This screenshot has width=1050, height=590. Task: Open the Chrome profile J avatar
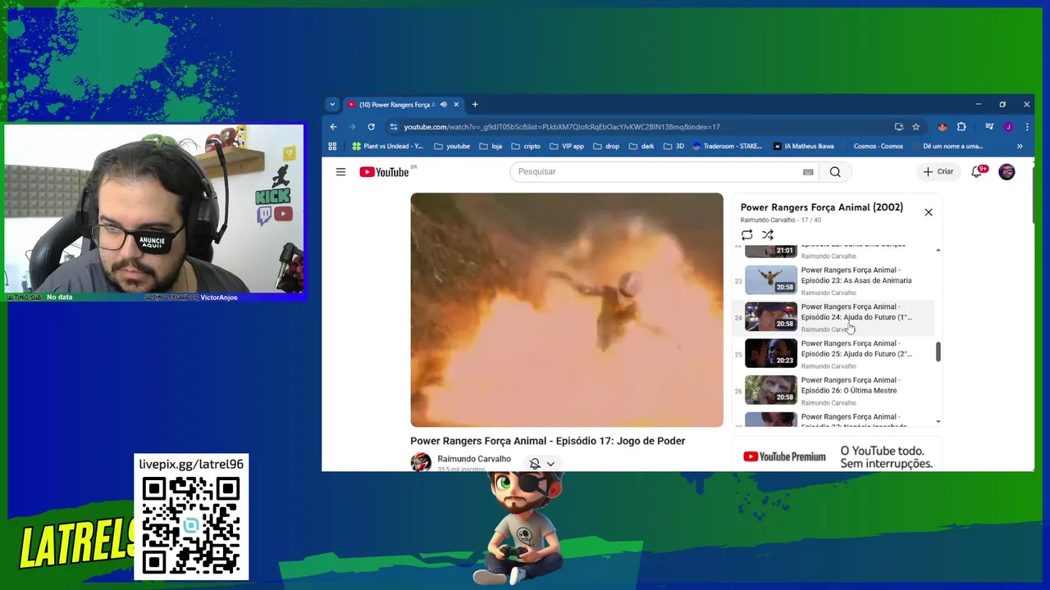(x=1008, y=127)
